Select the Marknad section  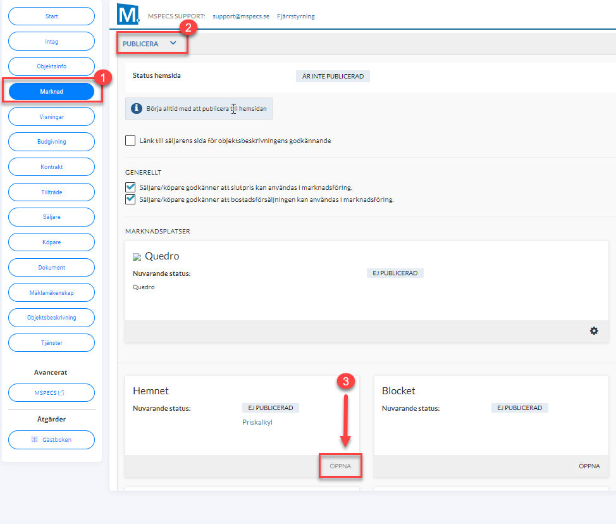pyautogui.click(x=51, y=92)
